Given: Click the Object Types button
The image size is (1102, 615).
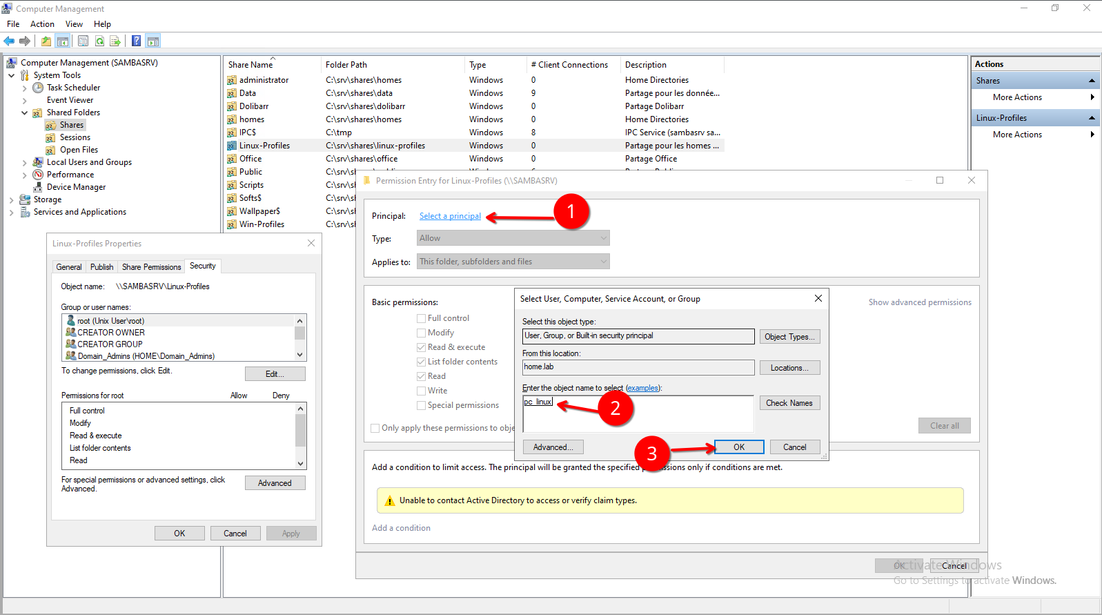Looking at the screenshot, I should pos(790,337).
